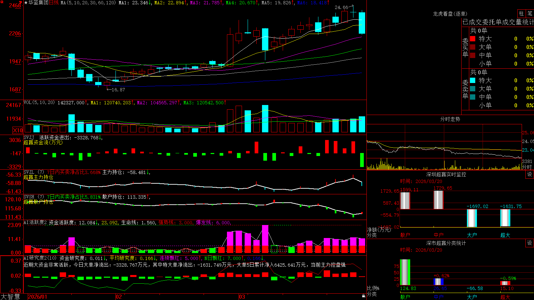
Task: Click the SVZL (7) indicator name
Action: (34, 172)
